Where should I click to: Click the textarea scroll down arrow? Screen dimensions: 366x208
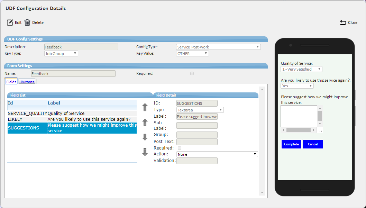320,124
